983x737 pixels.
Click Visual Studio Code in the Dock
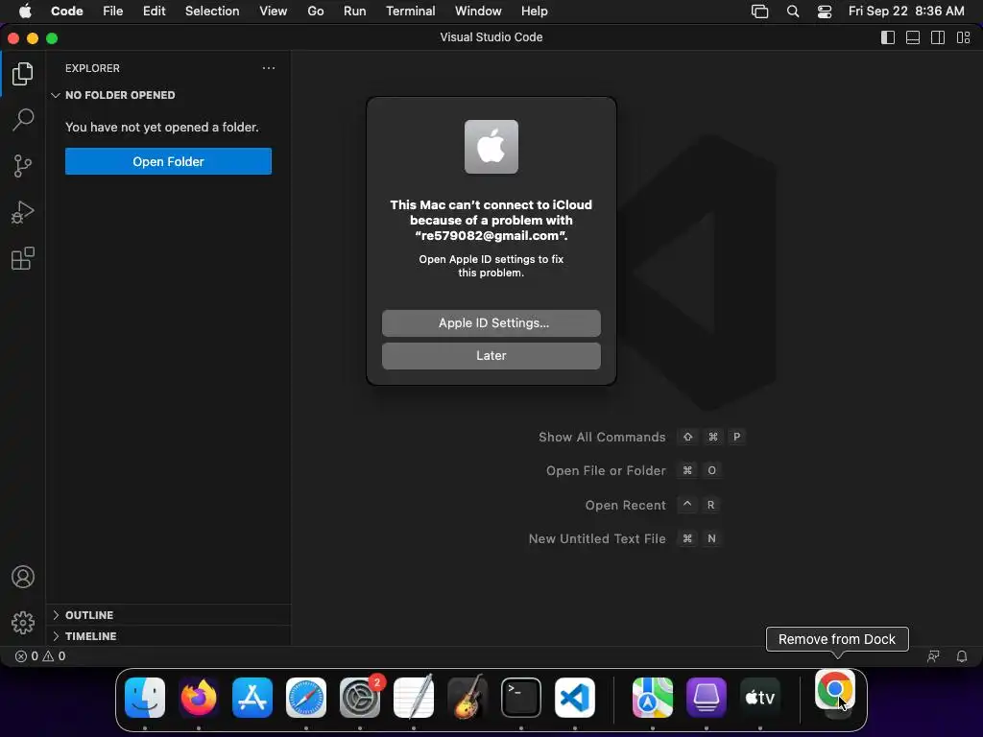[575, 697]
